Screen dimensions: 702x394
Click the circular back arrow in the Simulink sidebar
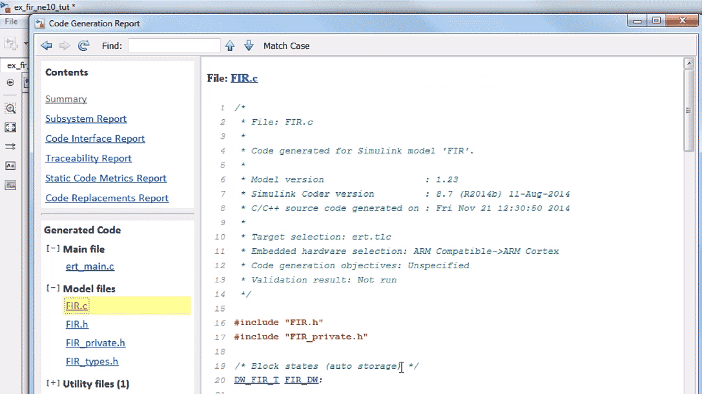pyautogui.click(x=9, y=83)
